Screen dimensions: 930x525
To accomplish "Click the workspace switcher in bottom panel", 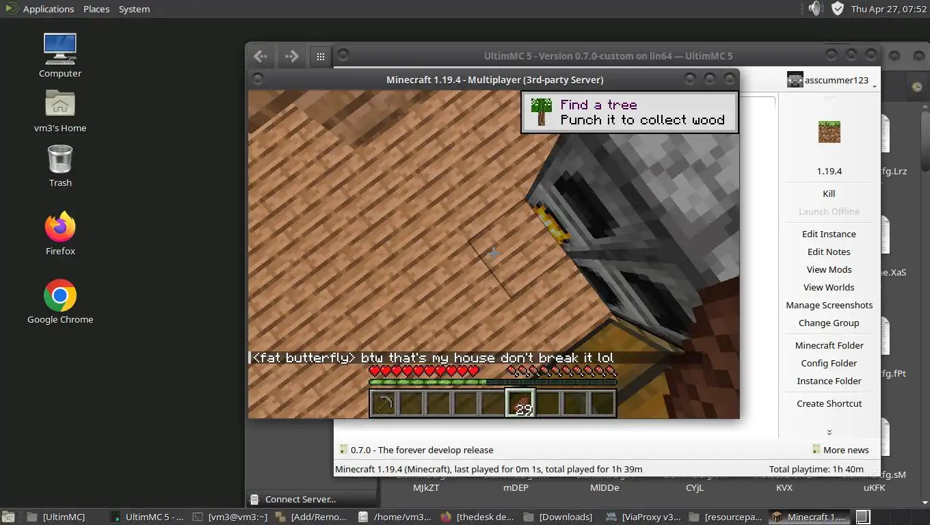I will [x=863, y=517].
